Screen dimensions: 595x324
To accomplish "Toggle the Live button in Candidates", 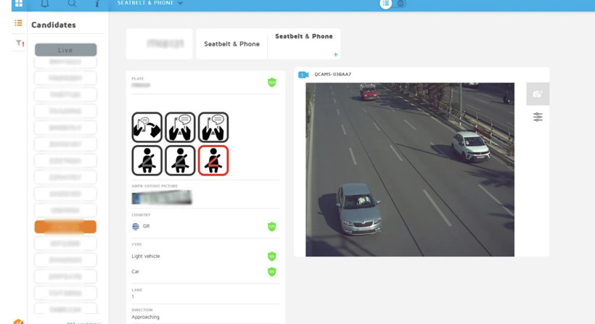I will coord(65,50).
